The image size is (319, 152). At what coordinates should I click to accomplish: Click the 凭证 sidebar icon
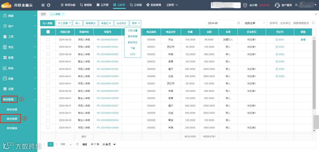(x=5, y=47)
